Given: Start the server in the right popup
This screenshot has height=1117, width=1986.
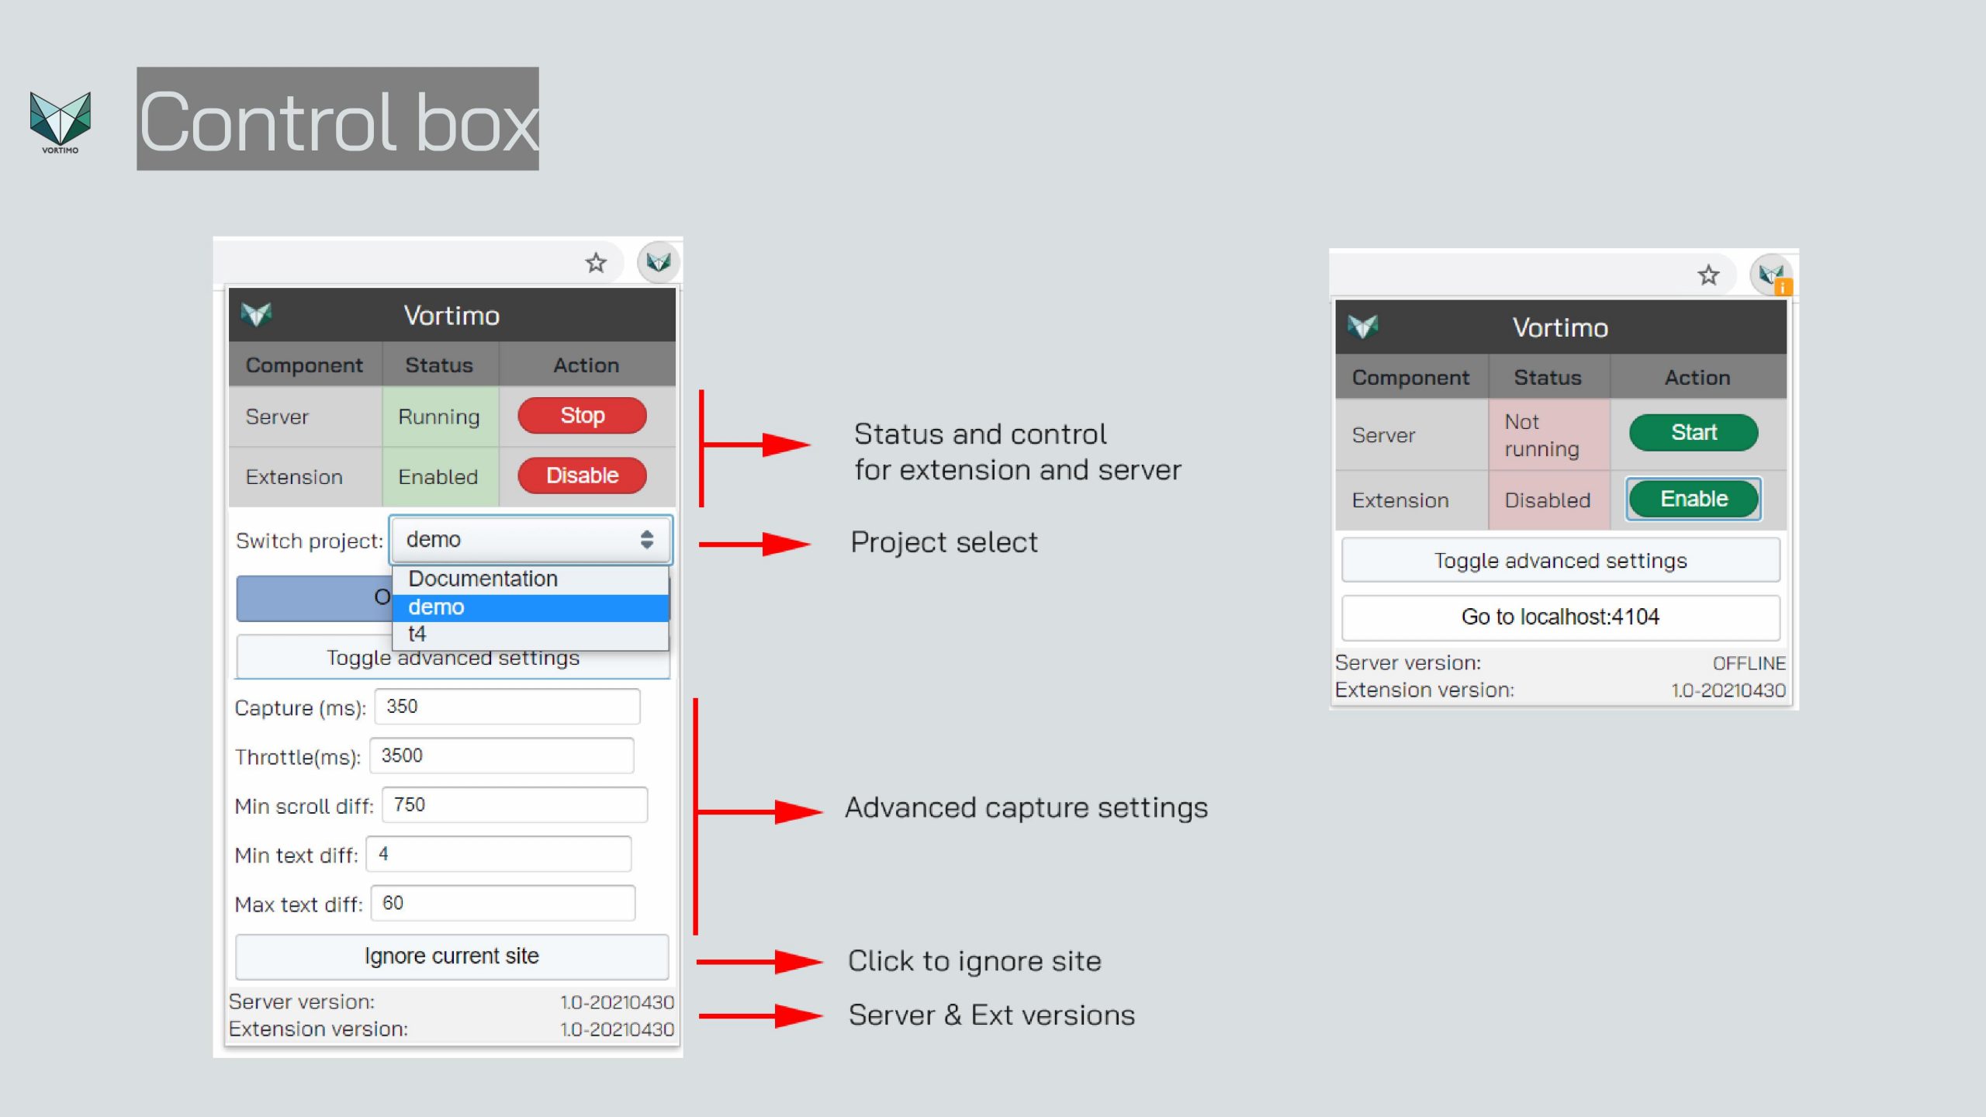Looking at the screenshot, I should (1694, 433).
